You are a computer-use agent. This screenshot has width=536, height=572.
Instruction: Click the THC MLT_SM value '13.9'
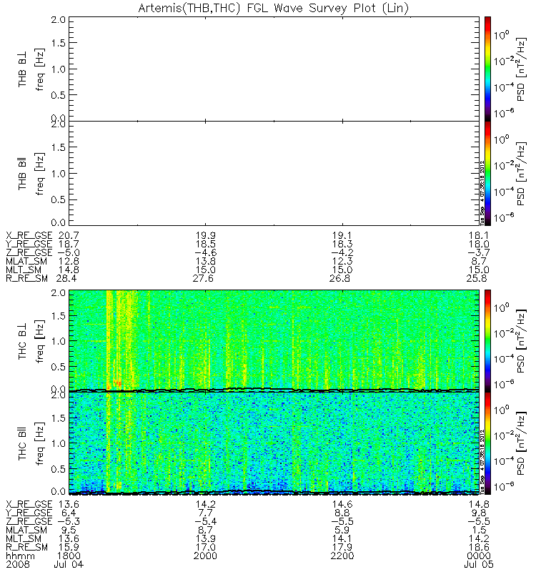coord(205,538)
